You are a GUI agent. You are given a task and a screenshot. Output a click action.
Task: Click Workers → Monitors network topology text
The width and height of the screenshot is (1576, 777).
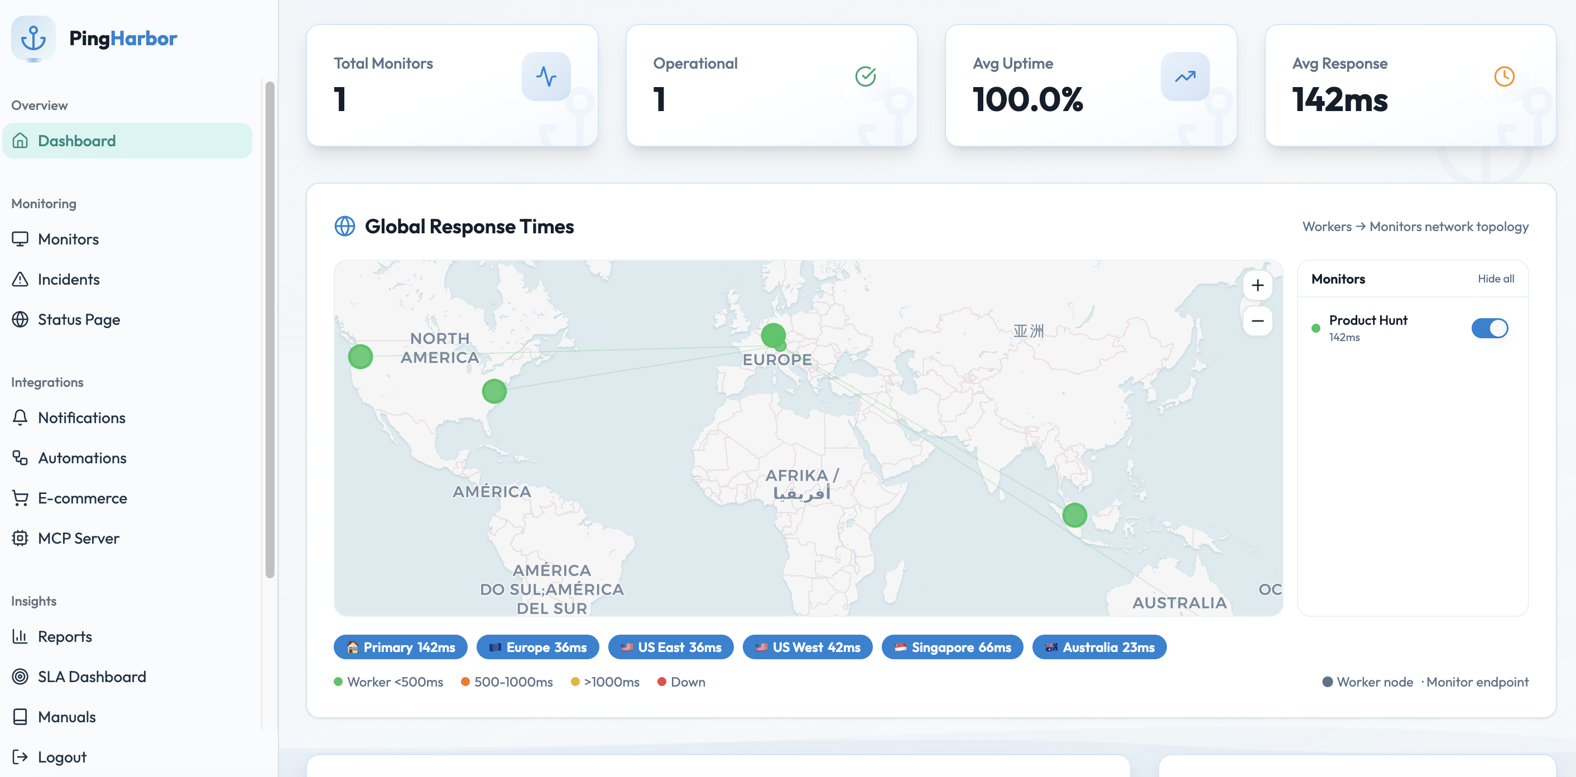click(1415, 227)
